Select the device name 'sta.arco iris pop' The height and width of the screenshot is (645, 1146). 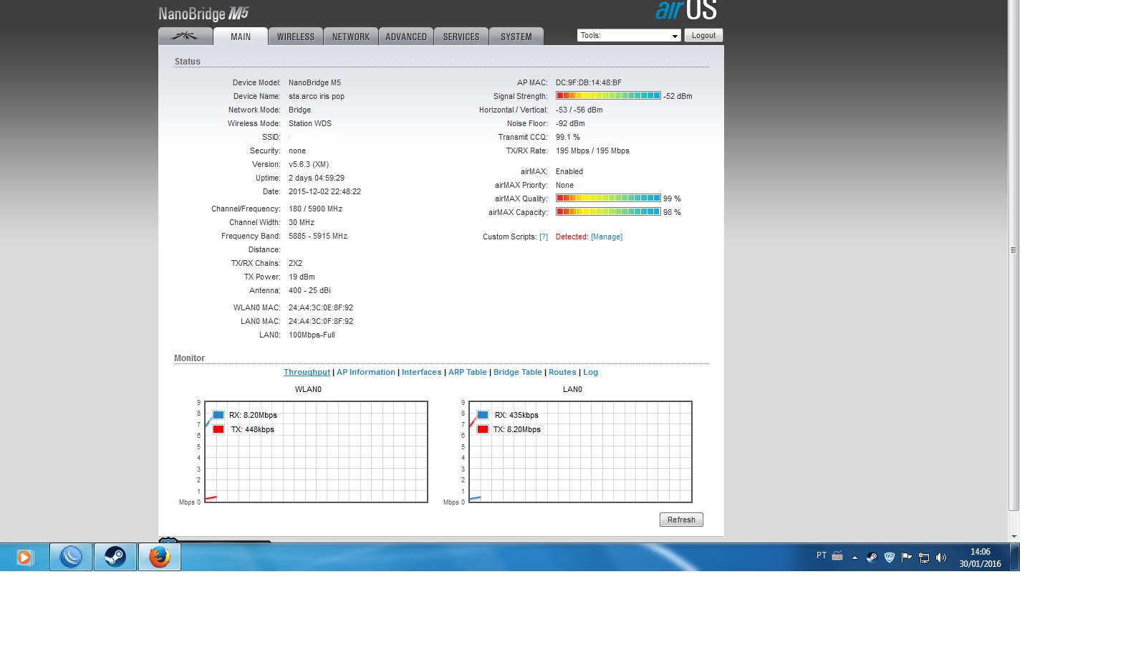click(x=317, y=97)
